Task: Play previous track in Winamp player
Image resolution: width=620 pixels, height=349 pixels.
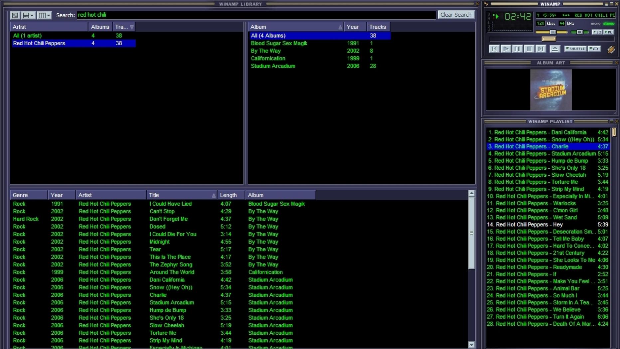Action: (x=494, y=49)
